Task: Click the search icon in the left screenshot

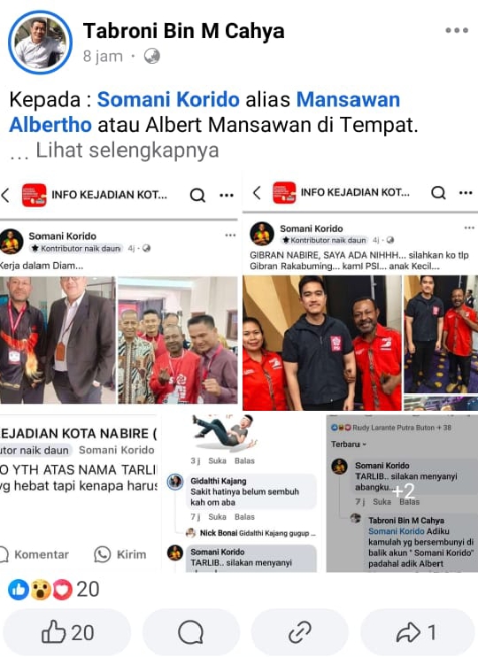Action: pyautogui.click(x=197, y=195)
